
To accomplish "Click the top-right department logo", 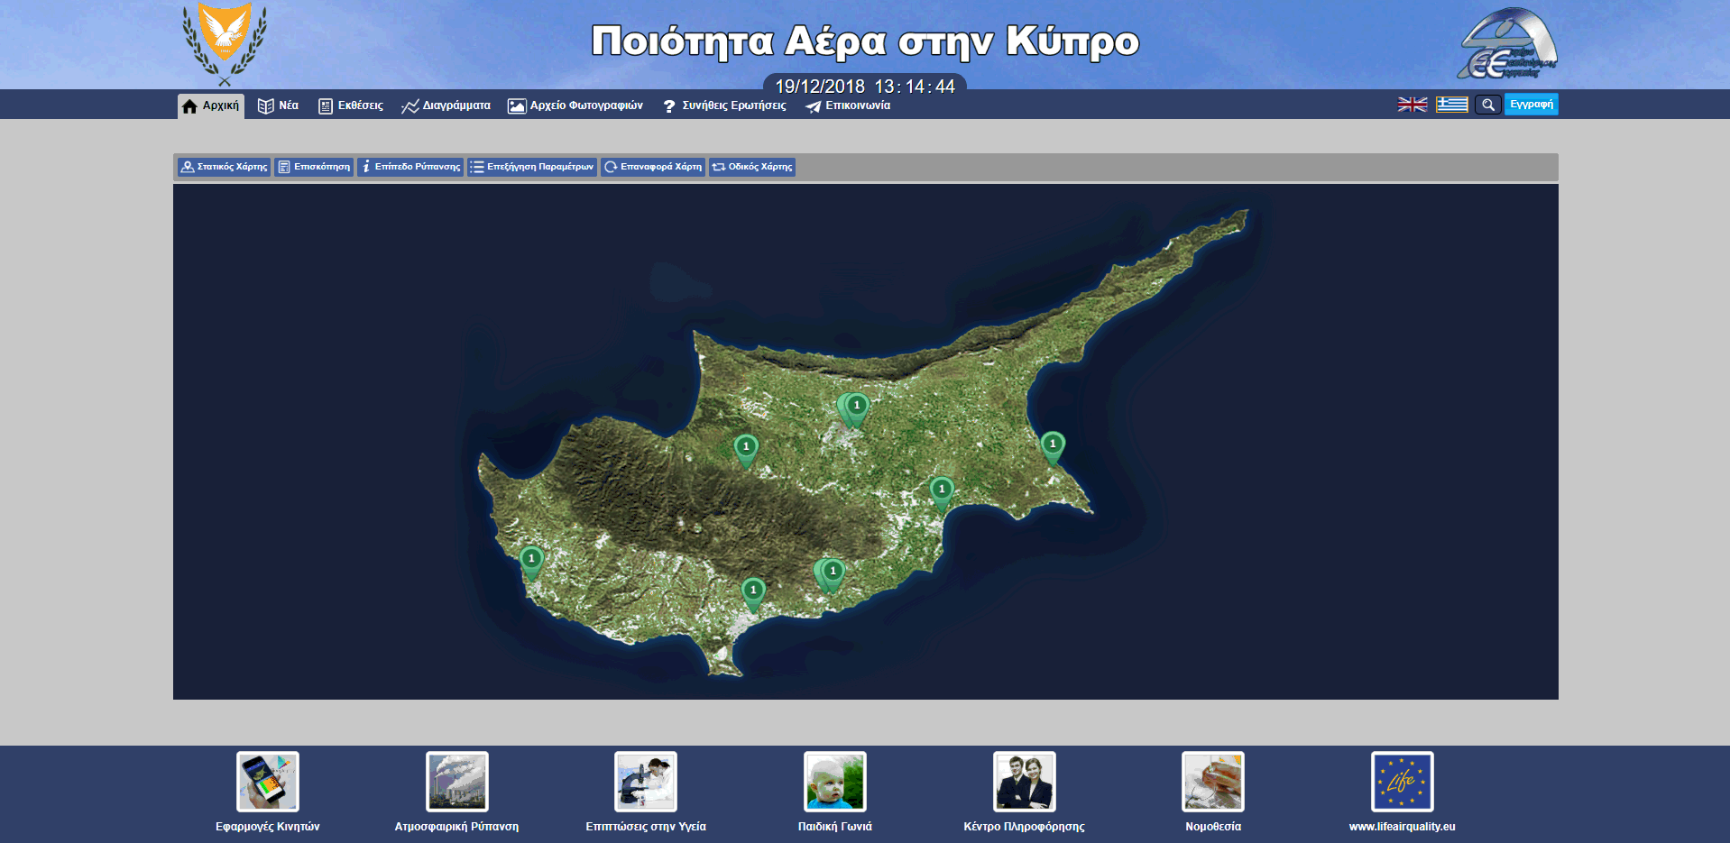I will click(x=1507, y=44).
